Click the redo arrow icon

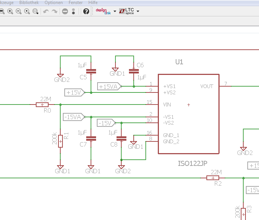pyautogui.click(x=54, y=11)
